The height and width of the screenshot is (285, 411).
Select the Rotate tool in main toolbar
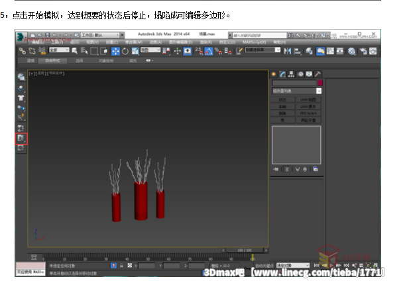click(125, 50)
